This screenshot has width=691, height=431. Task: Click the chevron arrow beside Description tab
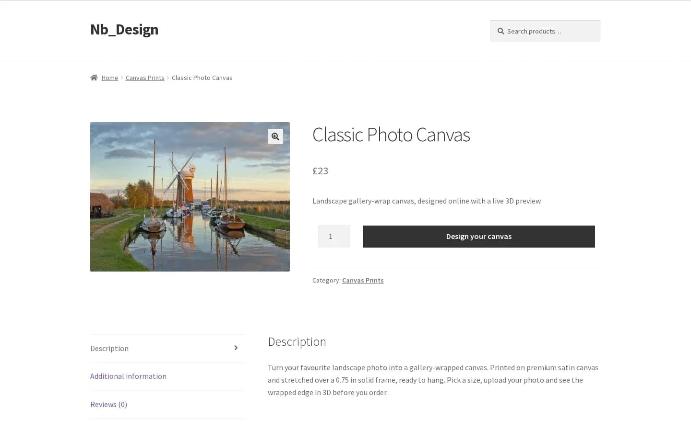pos(236,348)
